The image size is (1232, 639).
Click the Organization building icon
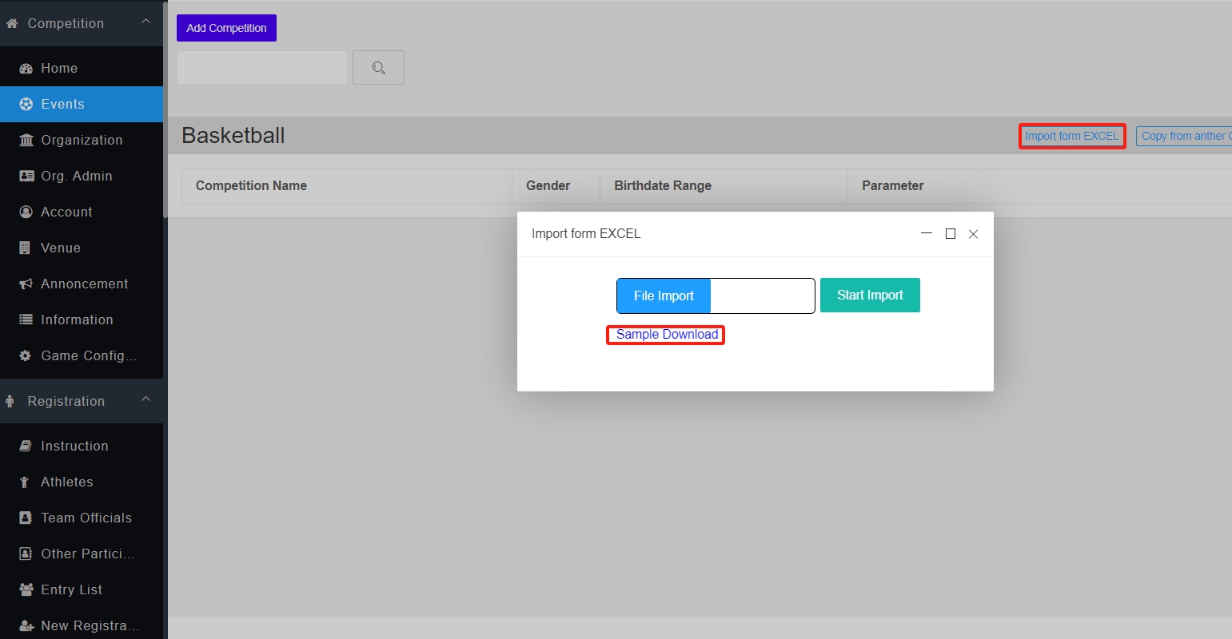tap(26, 141)
